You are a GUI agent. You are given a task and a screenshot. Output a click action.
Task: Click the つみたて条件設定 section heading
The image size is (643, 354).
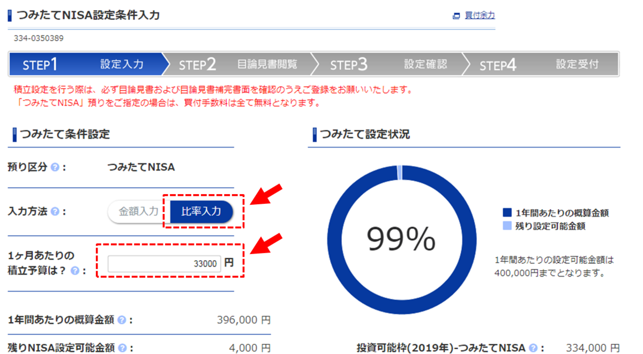(65, 134)
